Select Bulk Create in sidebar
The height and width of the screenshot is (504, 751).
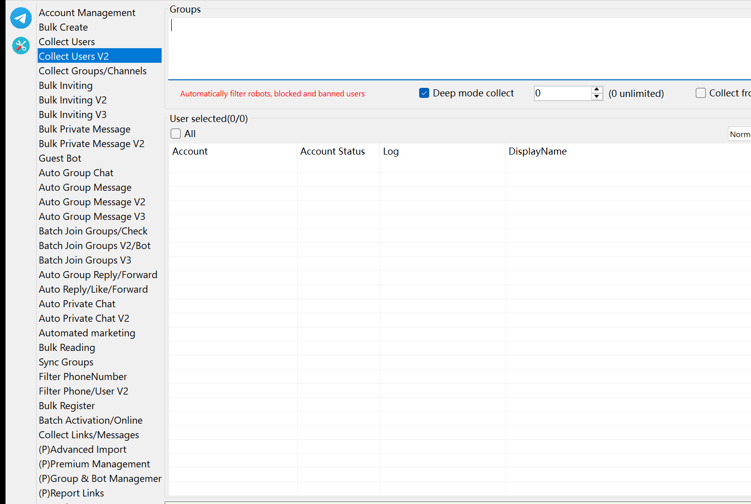click(63, 27)
